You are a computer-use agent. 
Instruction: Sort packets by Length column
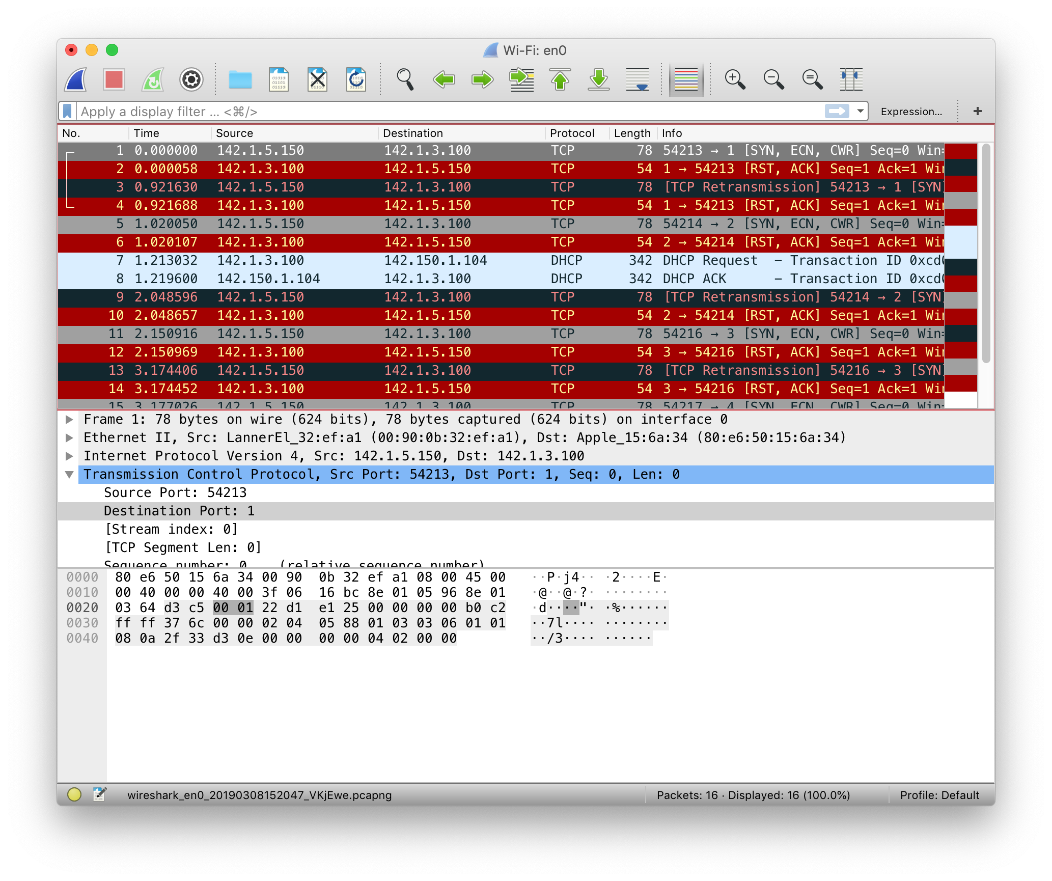tap(632, 133)
